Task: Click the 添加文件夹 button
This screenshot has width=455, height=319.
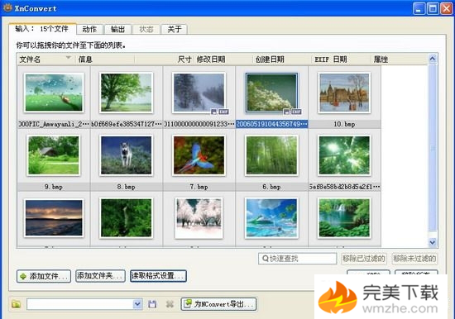Action: (x=100, y=276)
